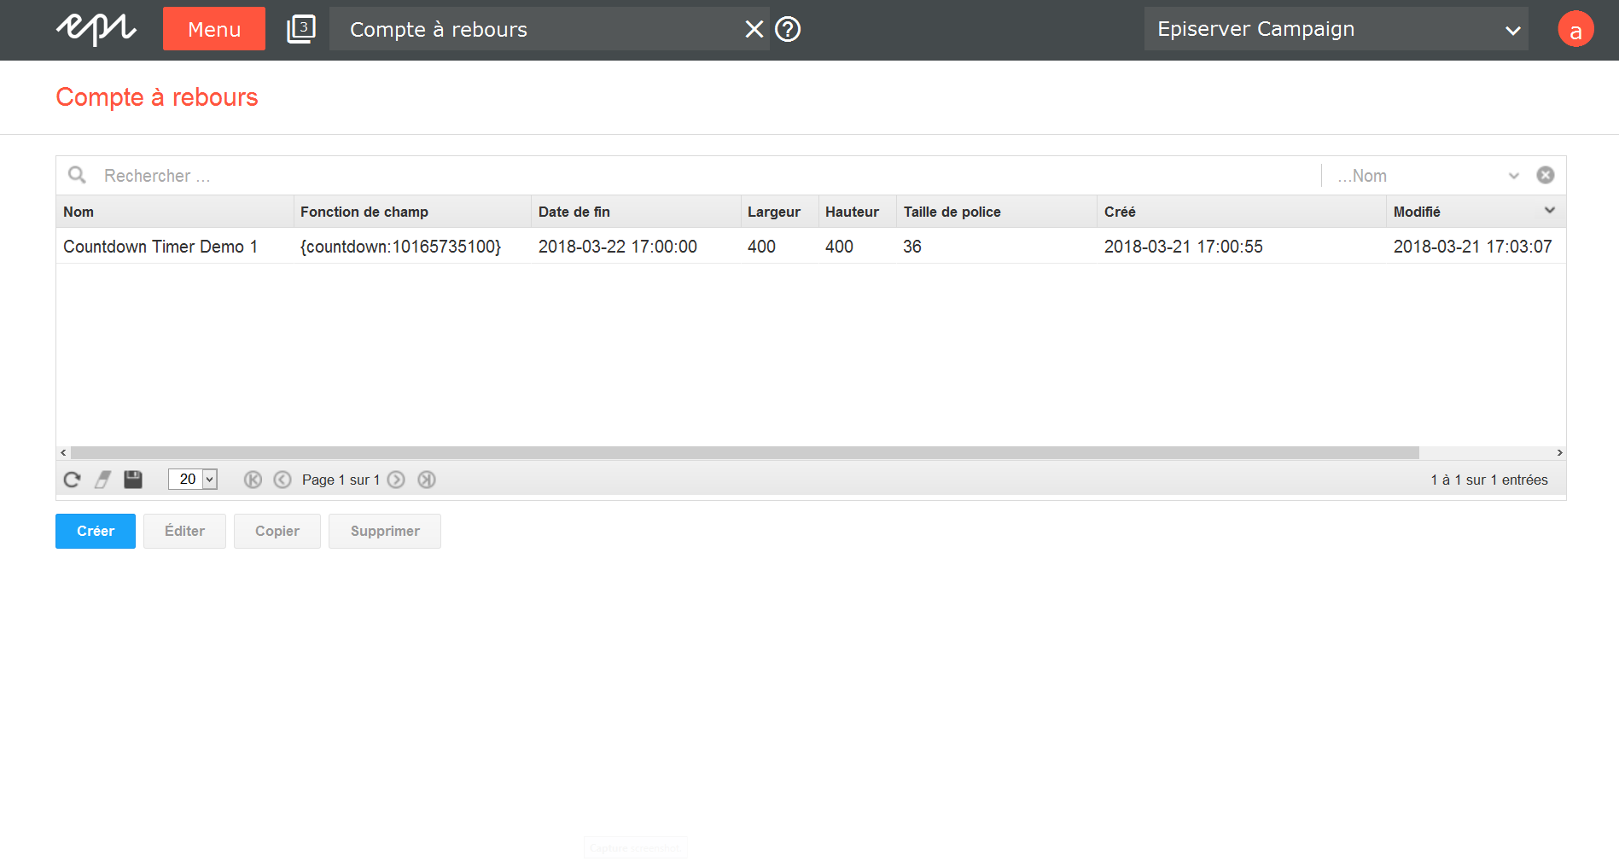Click the Éditer button
This screenshot has width=1619, height=867.
coord(184,531)
